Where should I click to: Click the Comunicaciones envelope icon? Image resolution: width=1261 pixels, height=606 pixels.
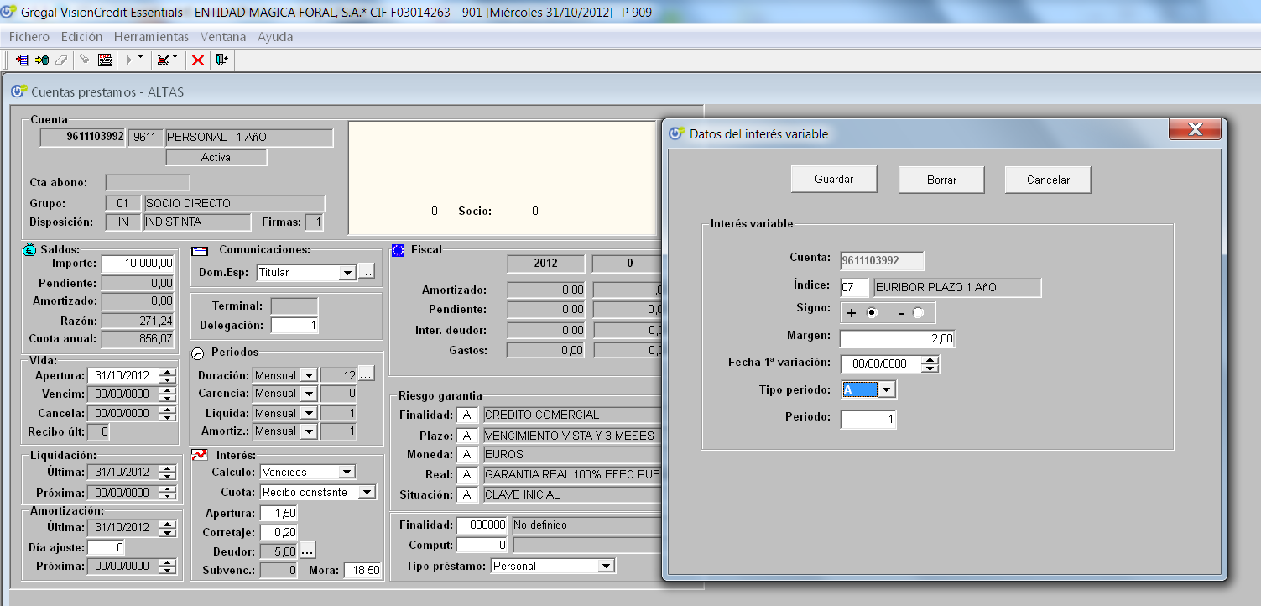[200, 250]
